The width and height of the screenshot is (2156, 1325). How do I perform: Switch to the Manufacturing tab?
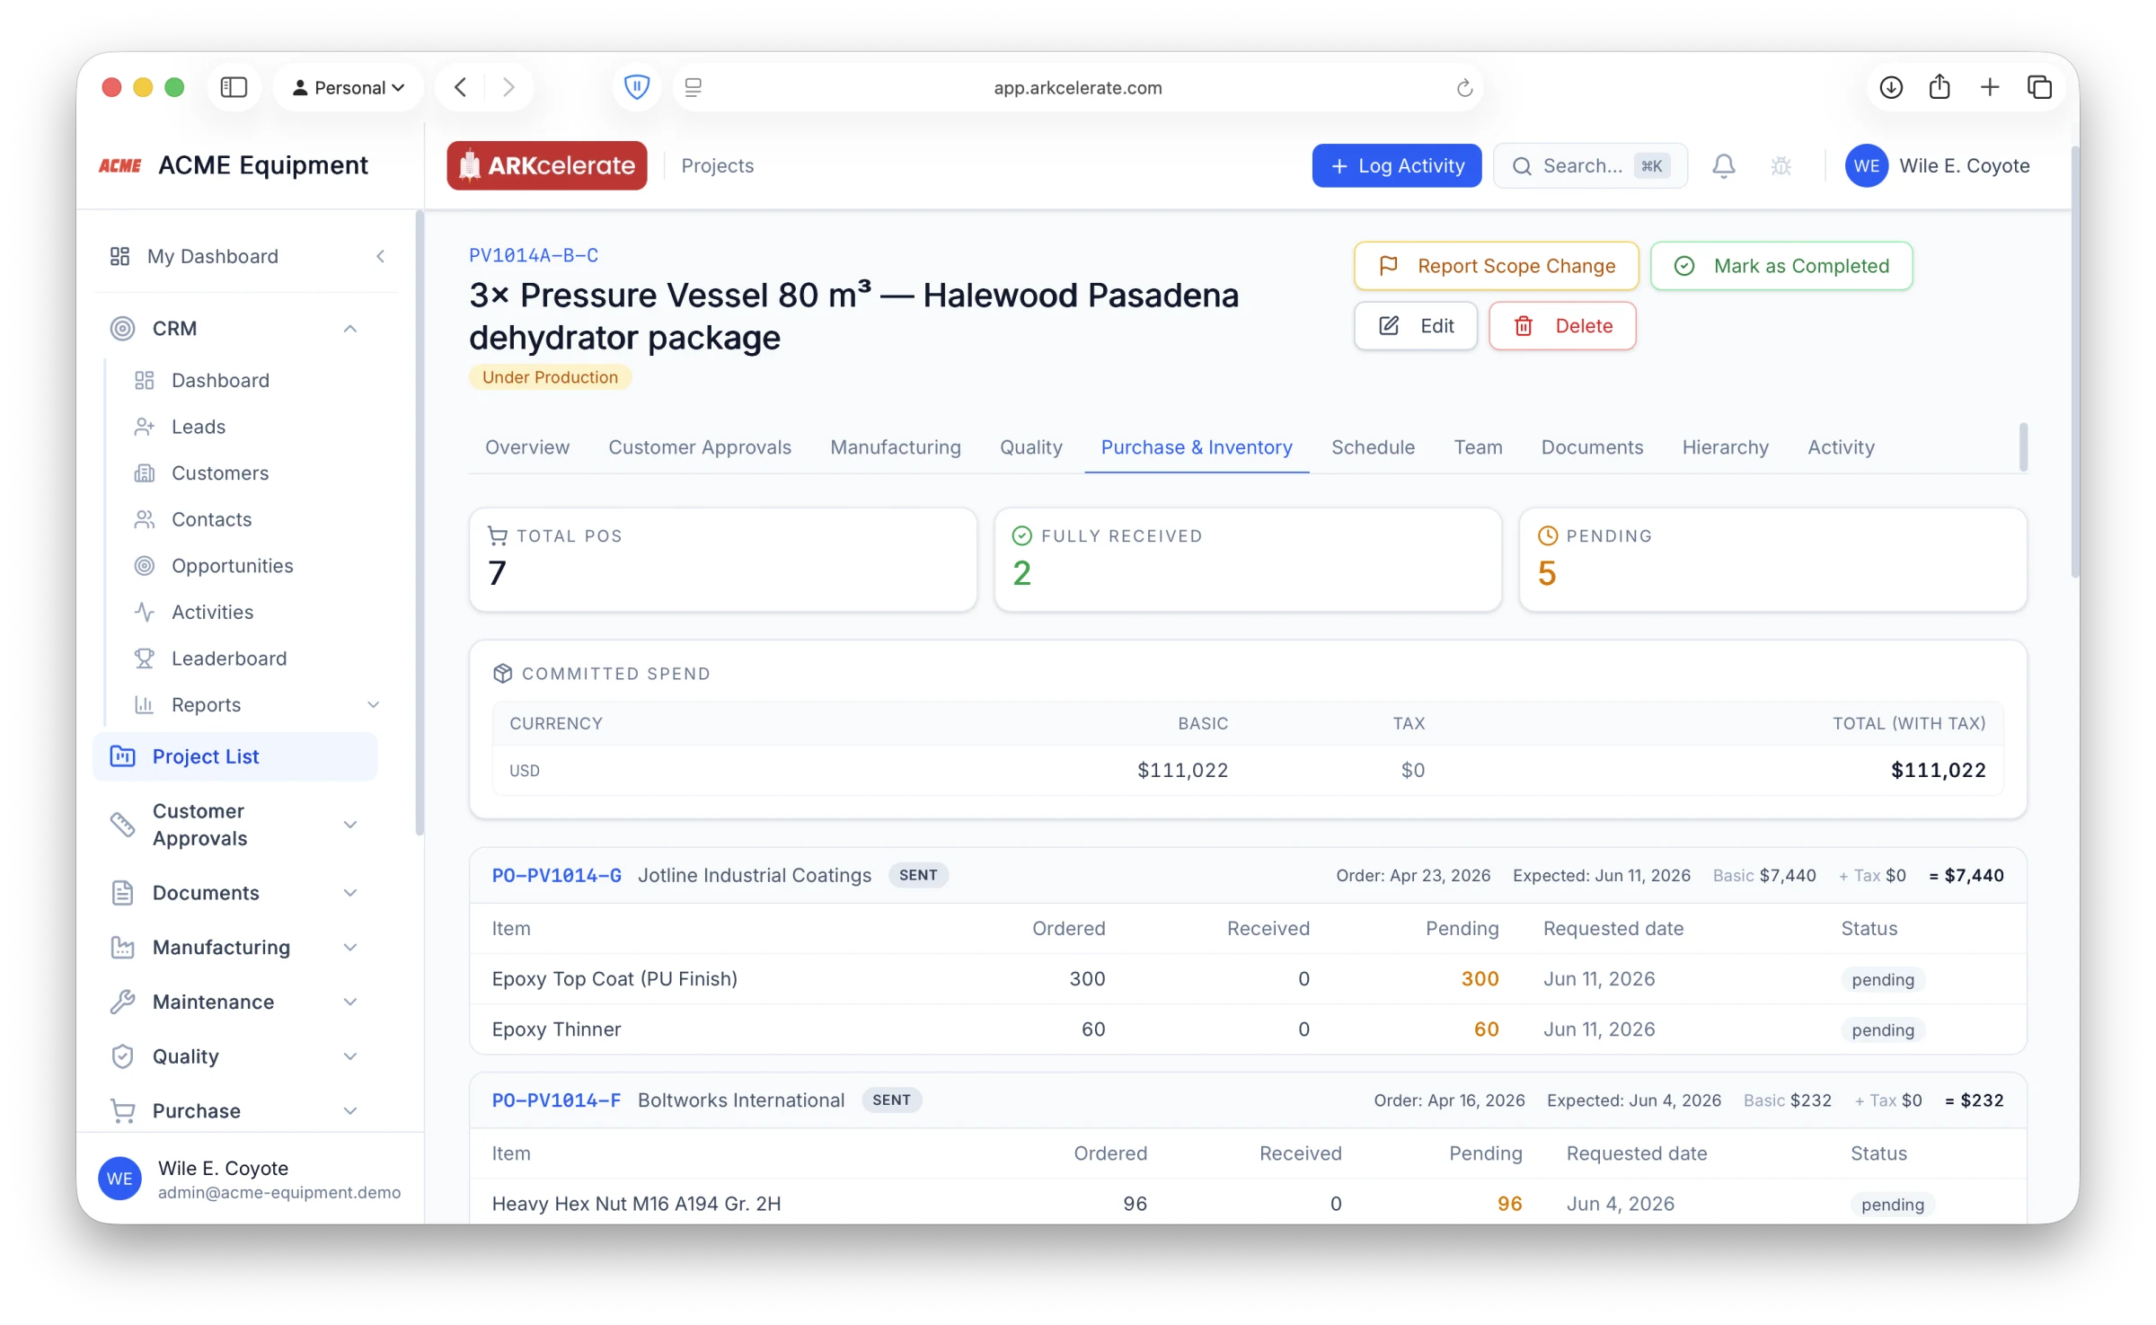895,447
